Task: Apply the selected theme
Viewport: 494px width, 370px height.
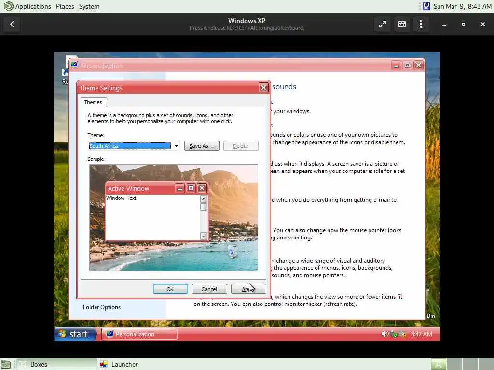Action: 248,289
